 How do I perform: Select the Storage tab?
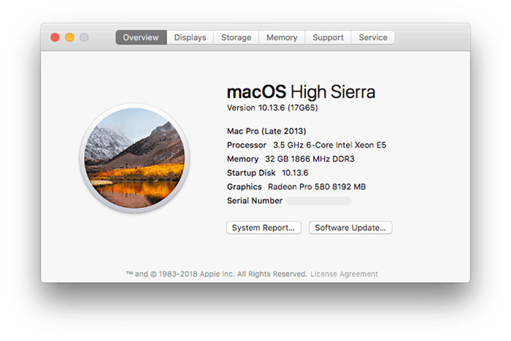pos(236,37)
